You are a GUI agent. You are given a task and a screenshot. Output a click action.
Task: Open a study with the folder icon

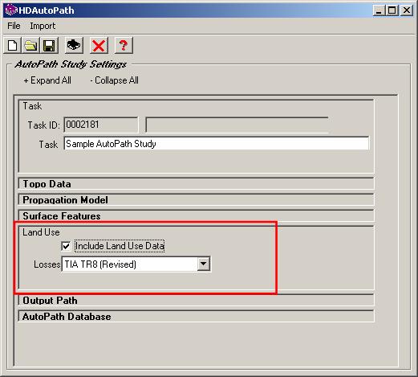click(x=30, y=45)
